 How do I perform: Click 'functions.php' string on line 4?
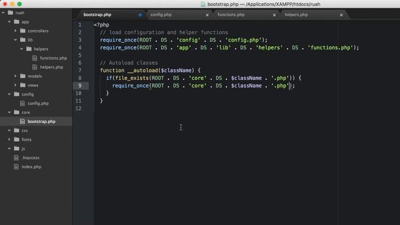pyautogui.click(x=331, y=47)
